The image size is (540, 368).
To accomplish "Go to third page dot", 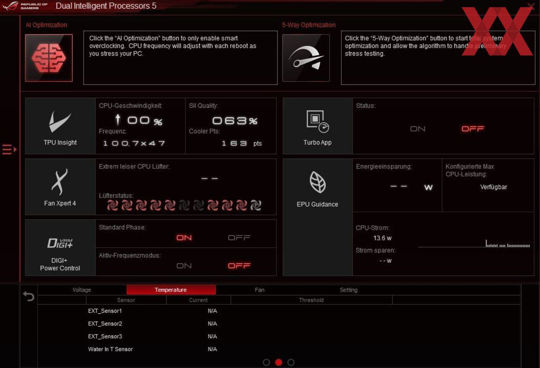I will (x=291, y=362).
